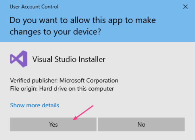Select the Visual Studio Installer app name
Image resolution: width=195 pixels, height=140 pixels.
pos(69,59)
